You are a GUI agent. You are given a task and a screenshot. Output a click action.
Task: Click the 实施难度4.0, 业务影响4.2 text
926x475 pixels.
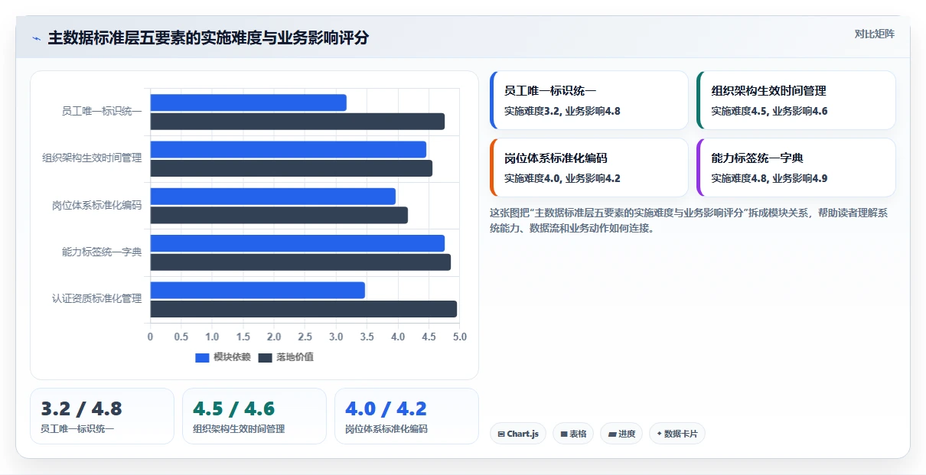point(562,178)
